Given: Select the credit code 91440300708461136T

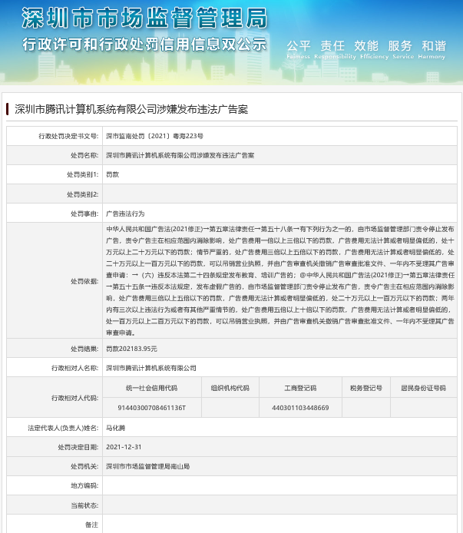Looking at the screenshot, I should pos(151,408).
